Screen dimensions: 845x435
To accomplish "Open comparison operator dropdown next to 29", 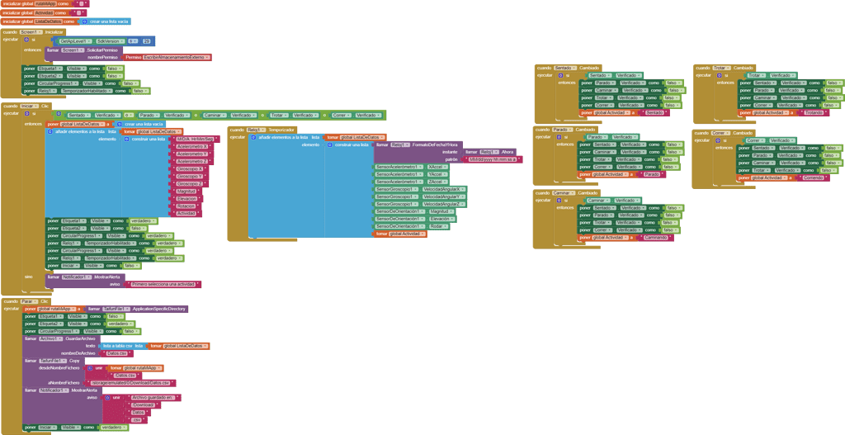I will coord(133,40).
